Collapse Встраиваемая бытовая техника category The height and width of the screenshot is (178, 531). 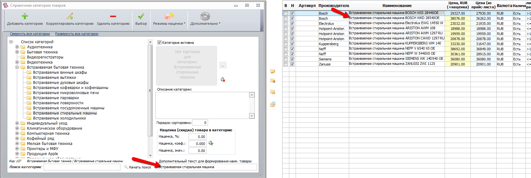click(x=17, y=67)
